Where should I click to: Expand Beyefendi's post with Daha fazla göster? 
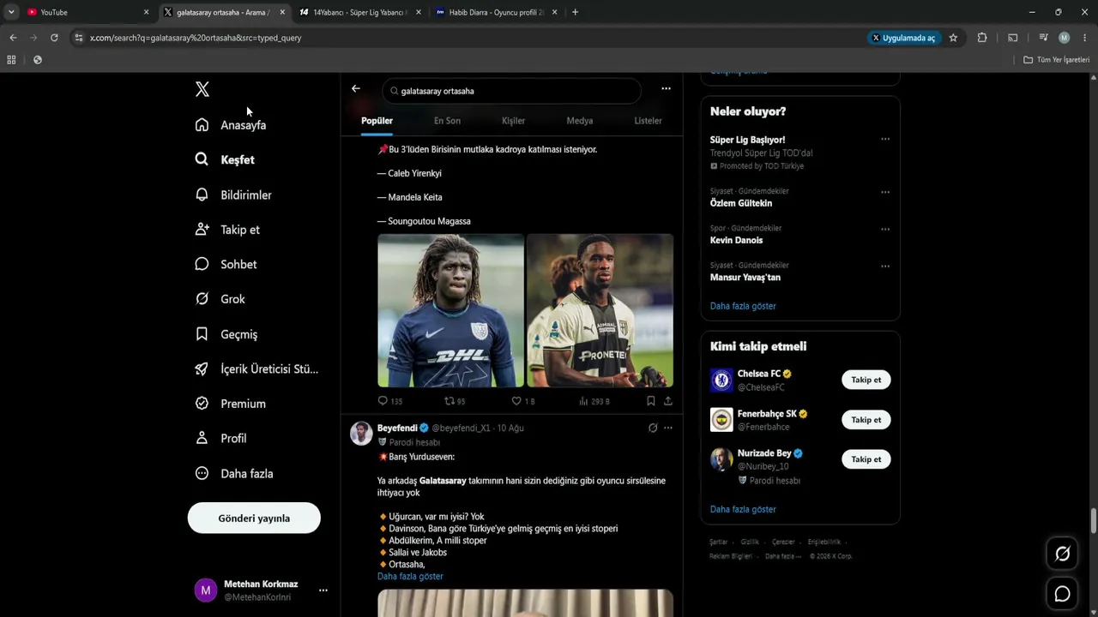(410, 577)
